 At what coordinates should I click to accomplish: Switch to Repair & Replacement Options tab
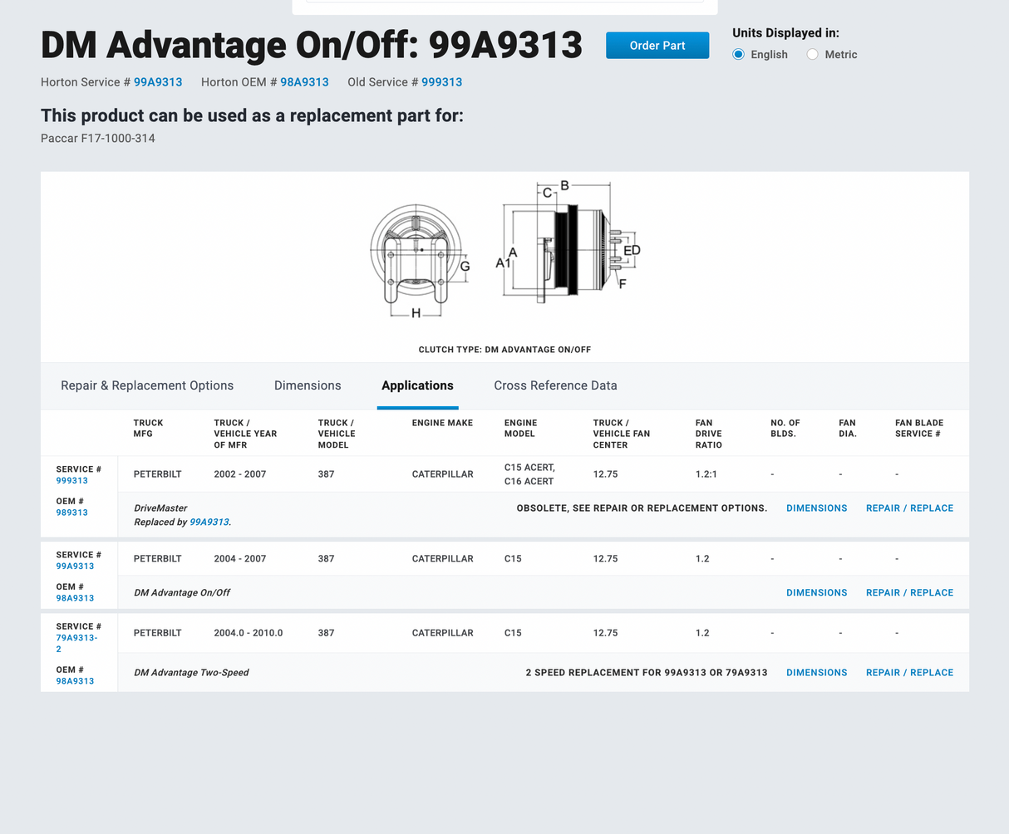tap(147, 385)
